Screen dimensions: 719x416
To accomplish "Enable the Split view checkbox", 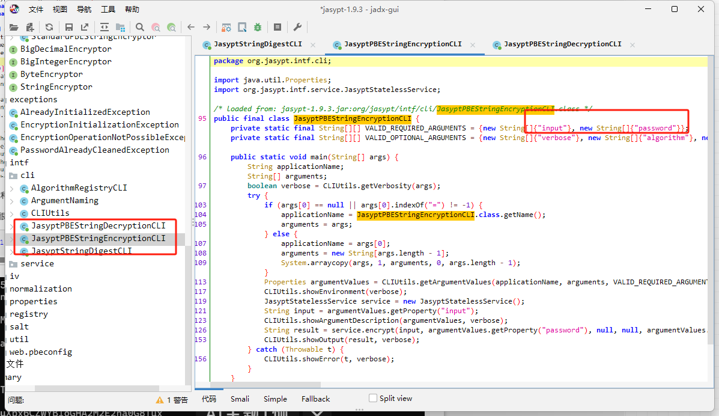I will [x=373, y=398].
